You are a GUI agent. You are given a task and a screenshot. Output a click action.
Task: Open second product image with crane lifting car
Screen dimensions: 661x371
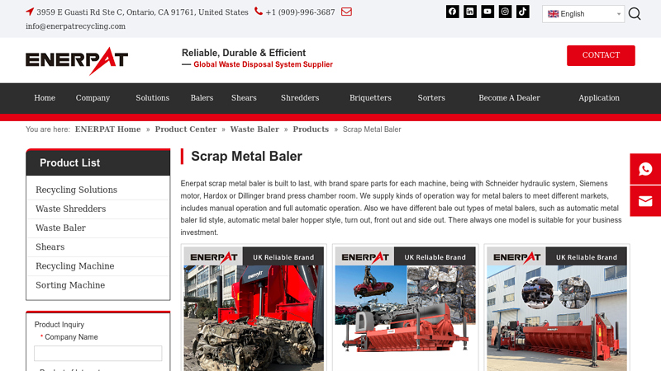405,308
